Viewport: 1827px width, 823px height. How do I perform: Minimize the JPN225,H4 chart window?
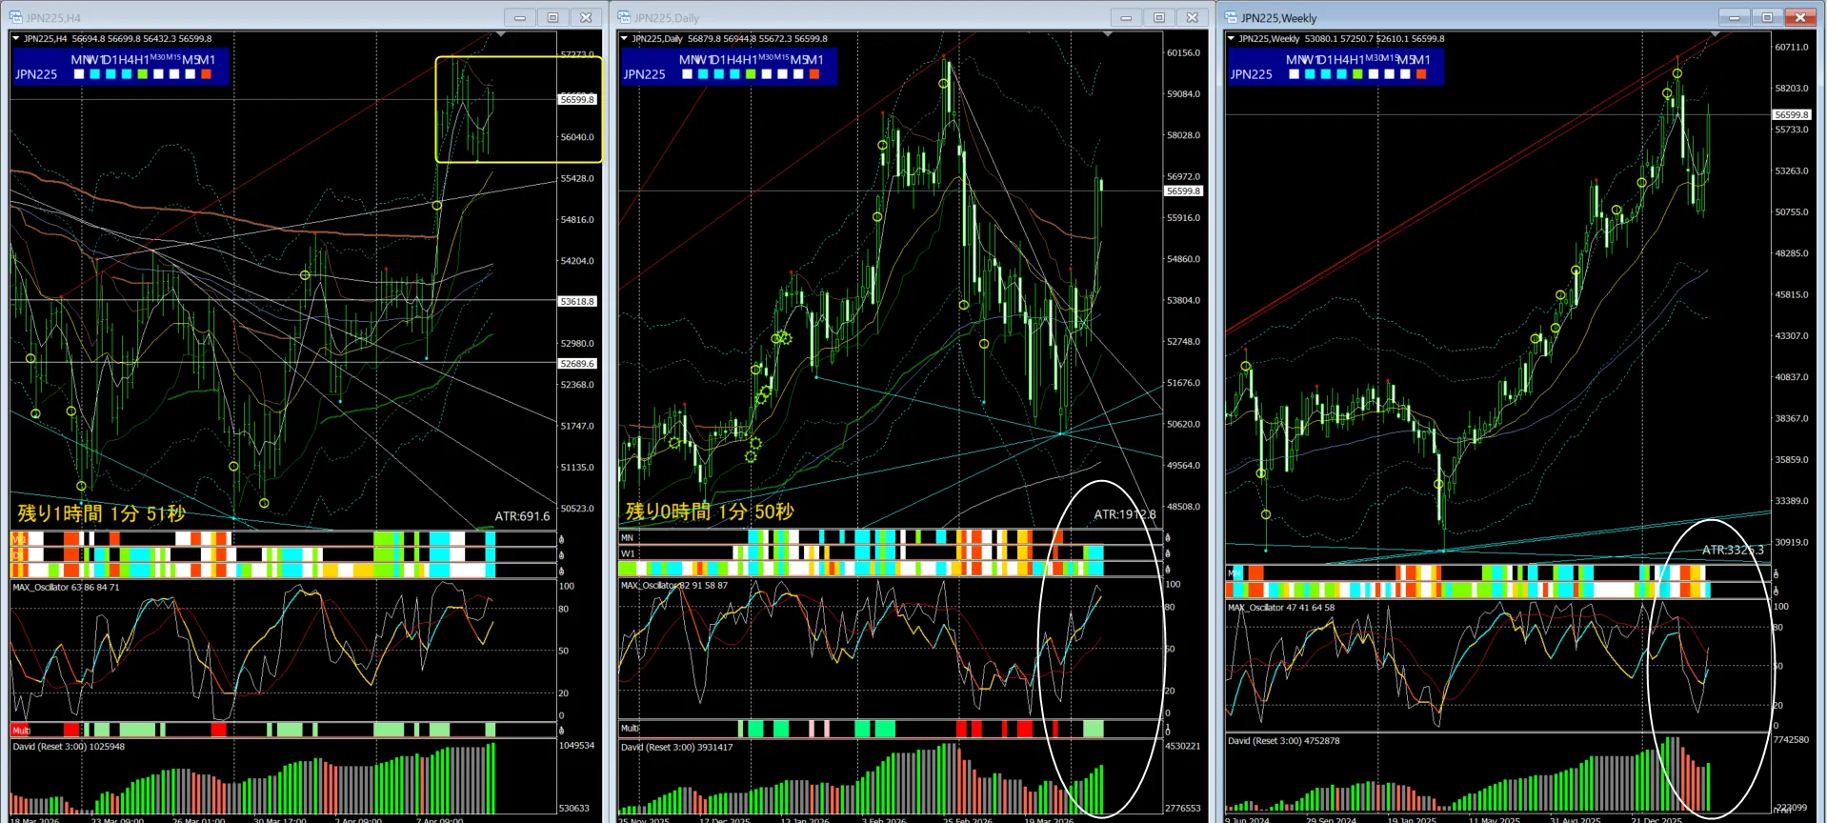[x=520, y=17]
